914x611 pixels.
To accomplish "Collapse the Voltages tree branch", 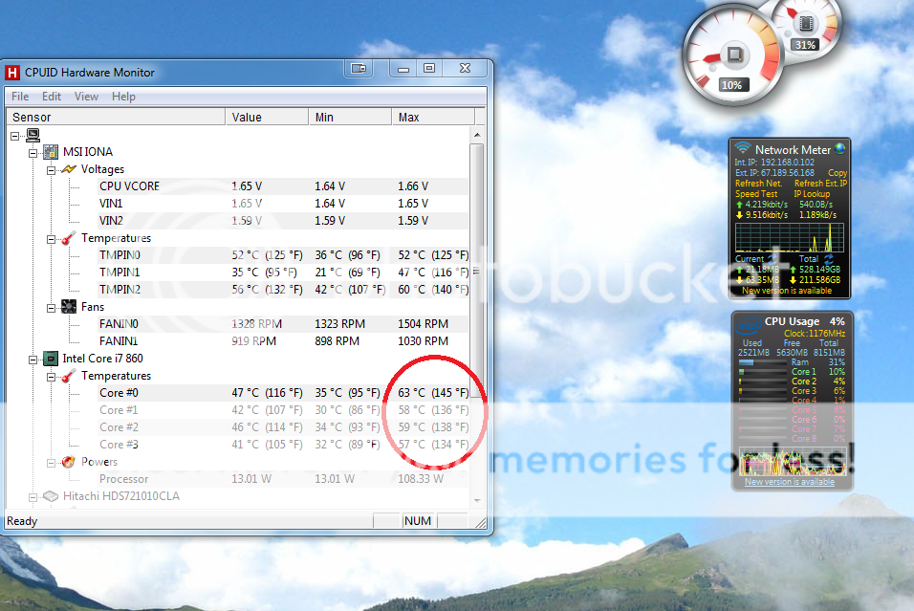I will coord(54,168).
